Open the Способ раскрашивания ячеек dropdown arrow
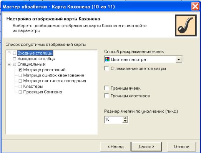Viewport: 201px width, 153px height. [x=179, y=59]
